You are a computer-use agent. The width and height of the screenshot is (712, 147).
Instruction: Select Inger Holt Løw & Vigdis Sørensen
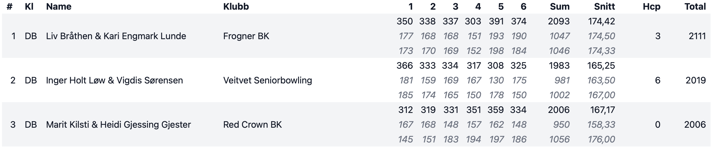click(x=114, y=80)
